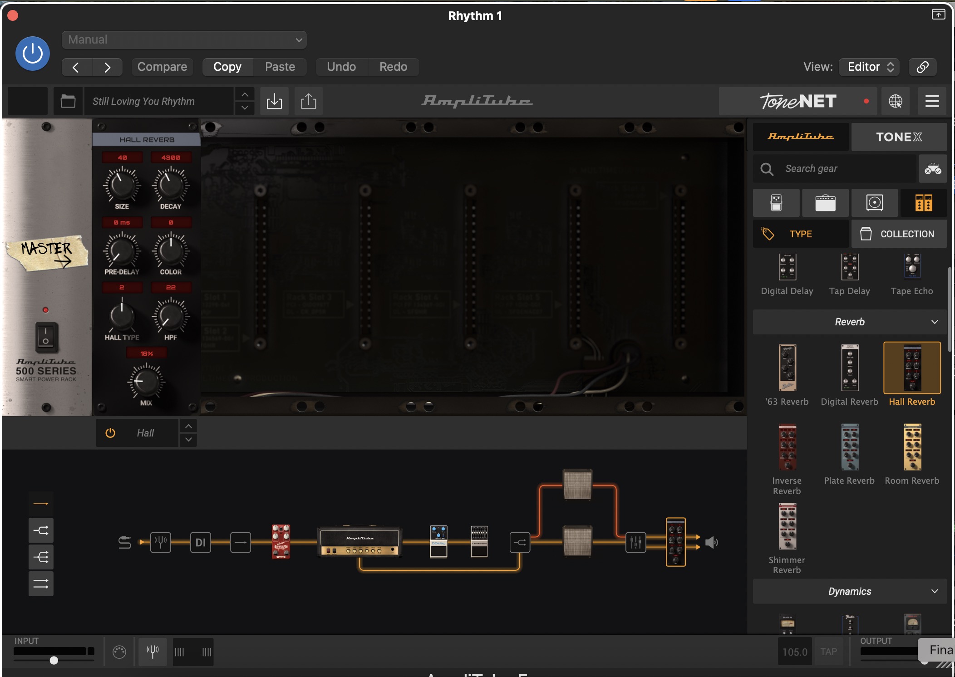The height and width of the screenshot is (677, 955).
Task: Go to previous preset arrow
Action: click(x=76, y=67)
